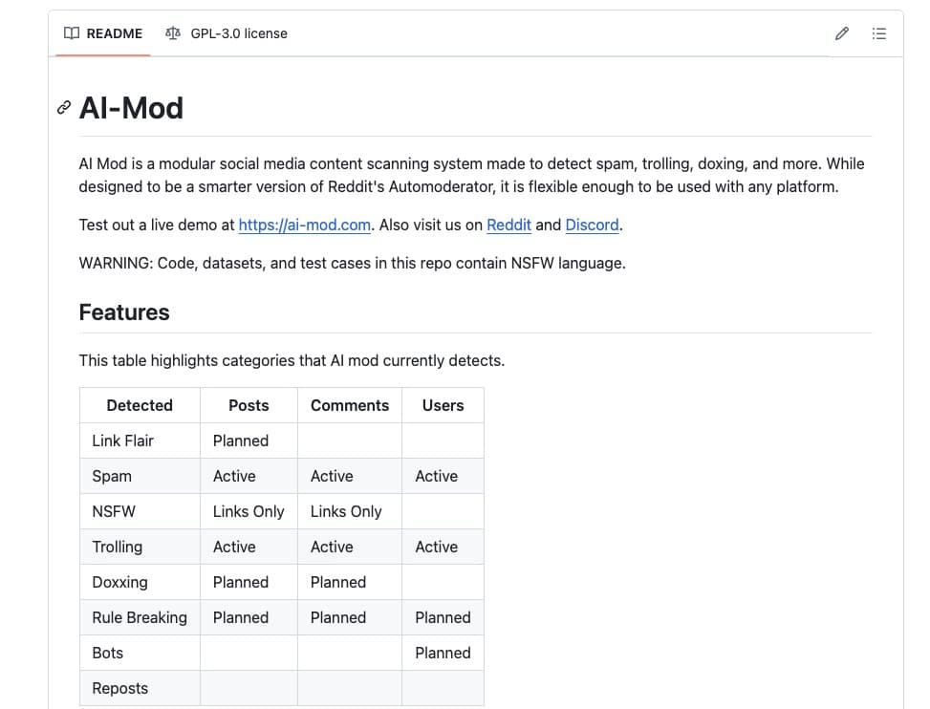Click the Links Only cell under NSFW comments
Viewport: 930px width, 709px height.
346,511
